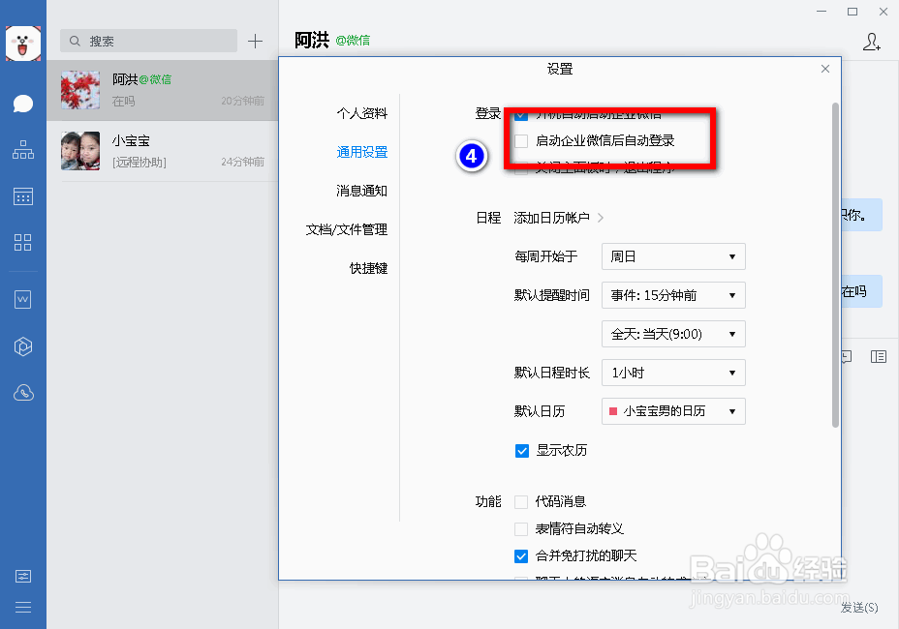Open the workbench grid icon
Image resolution: width=899 pixels, height=629 pixels.
tap(22, 244)
